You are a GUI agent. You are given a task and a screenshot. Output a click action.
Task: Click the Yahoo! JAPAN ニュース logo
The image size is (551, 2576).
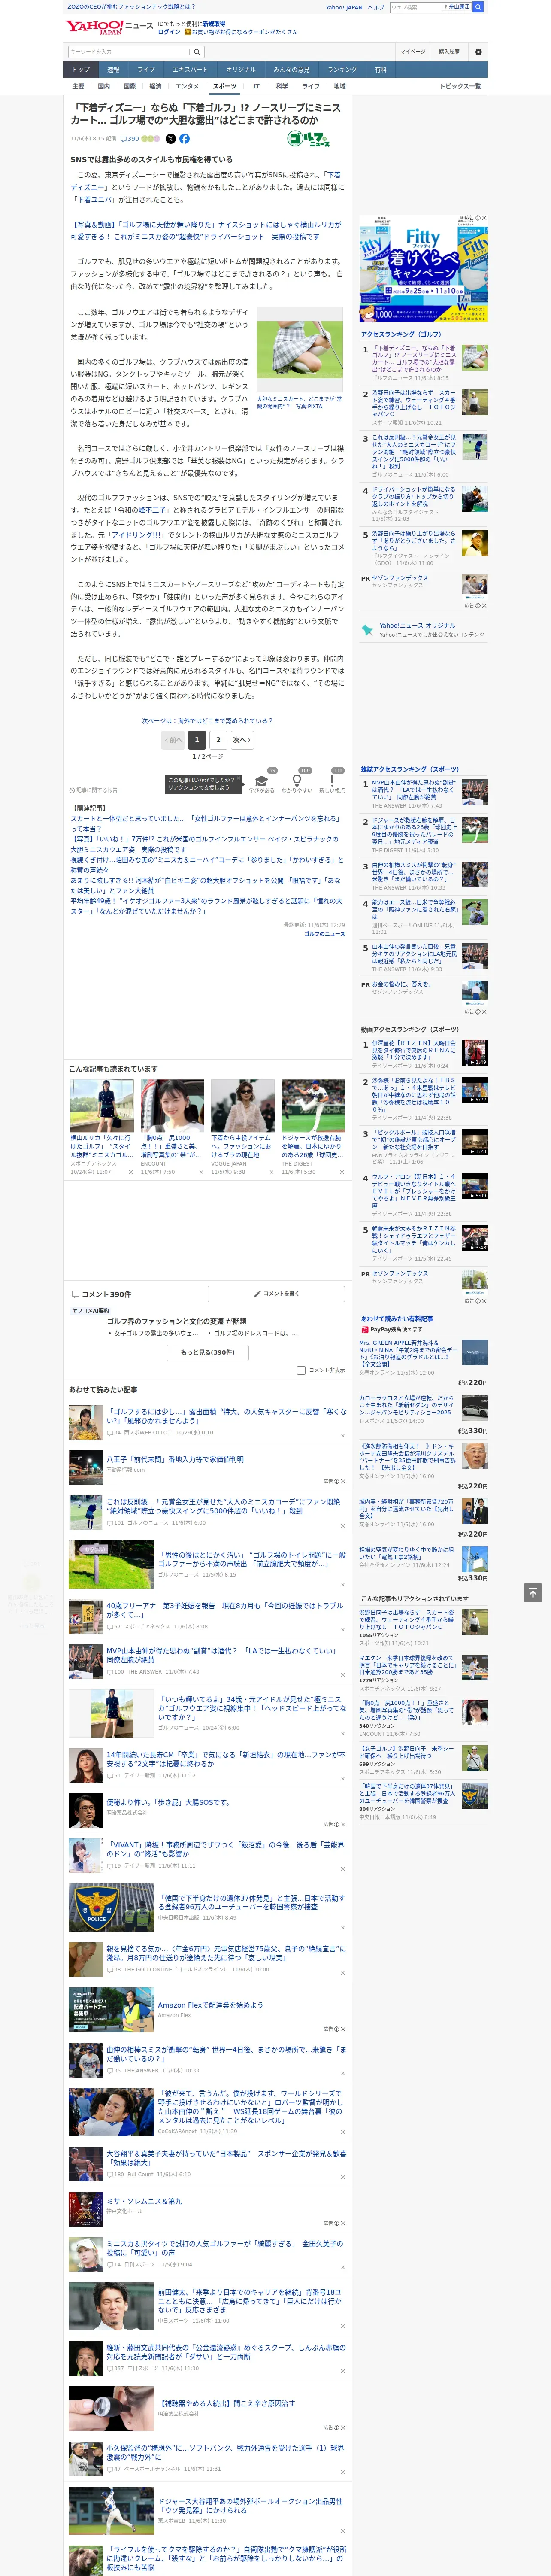[x=109, y=27]
